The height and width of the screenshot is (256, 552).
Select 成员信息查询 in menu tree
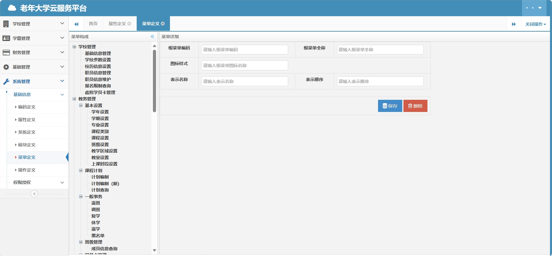coord(104,248)
